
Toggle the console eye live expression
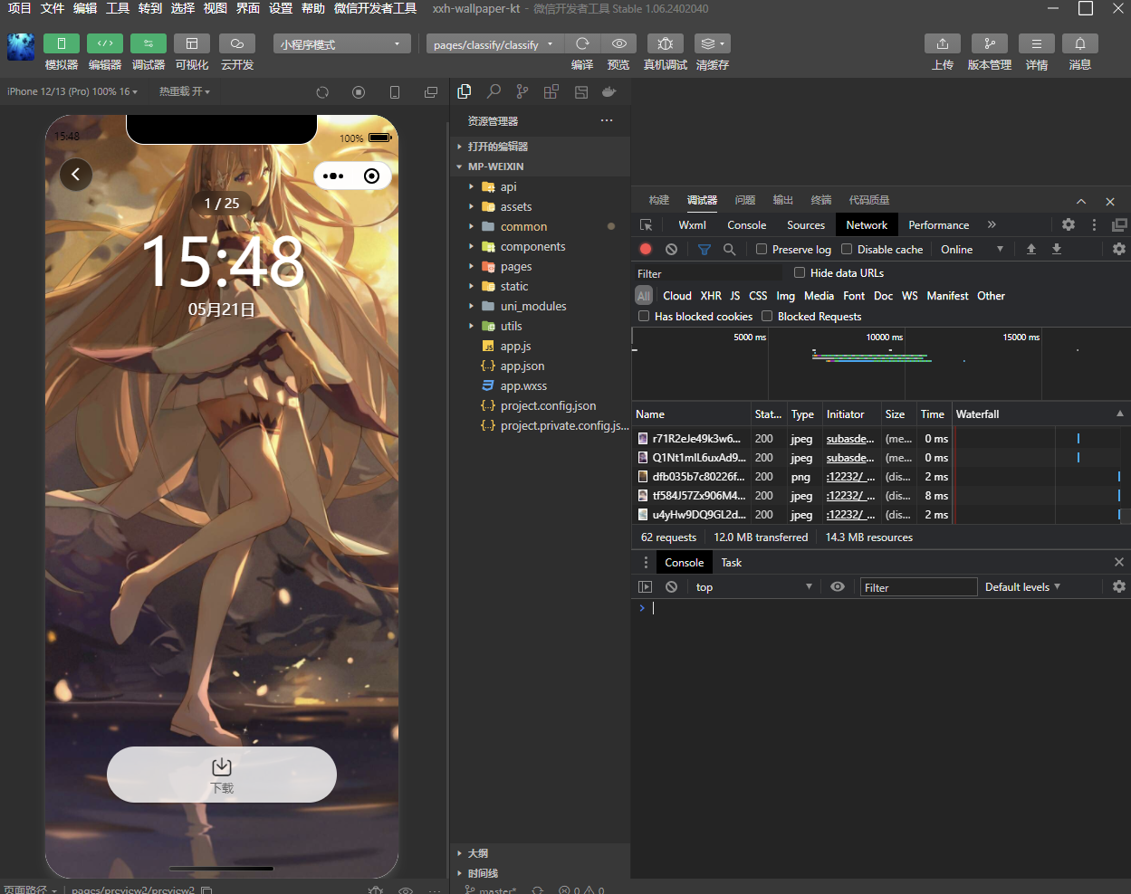tap(838, 586)
